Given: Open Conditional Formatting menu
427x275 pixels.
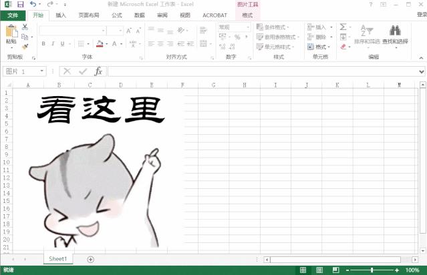Looking at the screenshot, I should [273, 27].
